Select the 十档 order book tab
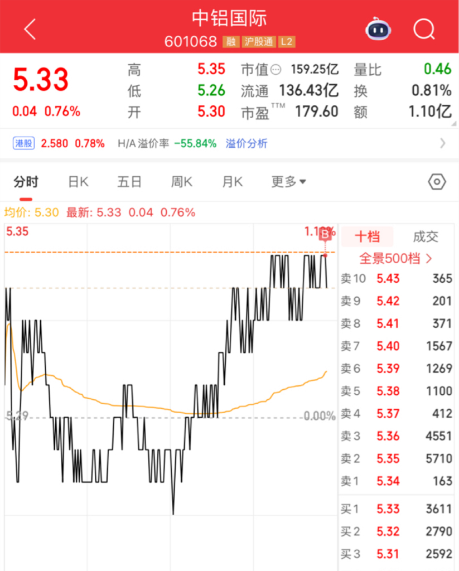 coord(367,236)
